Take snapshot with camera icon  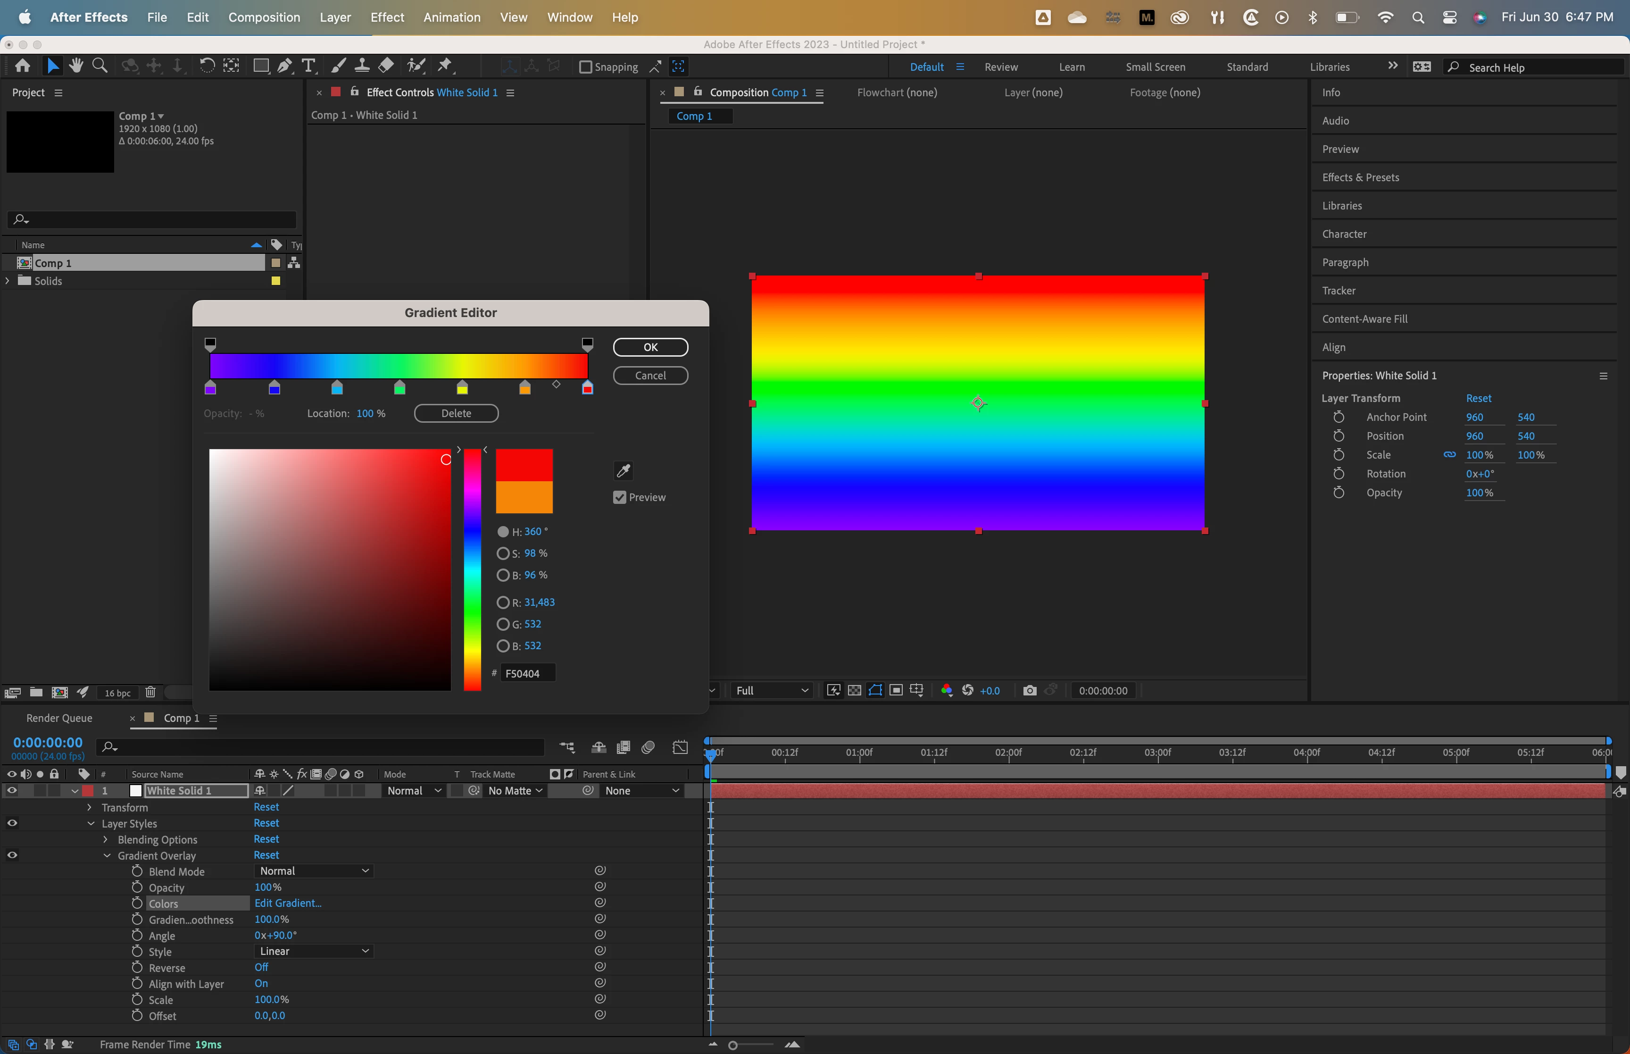click(x=1030, y=691)
